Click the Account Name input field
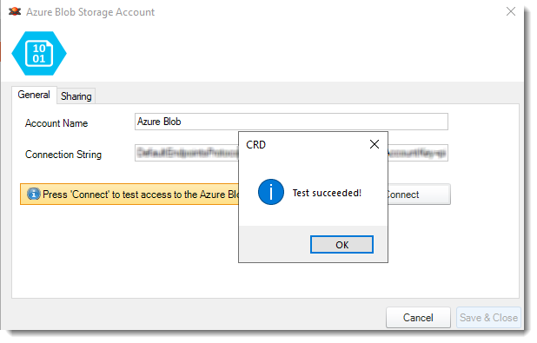The height and width of the screenshot is (343, 537). pyautogui.click(x=291, y=122)
